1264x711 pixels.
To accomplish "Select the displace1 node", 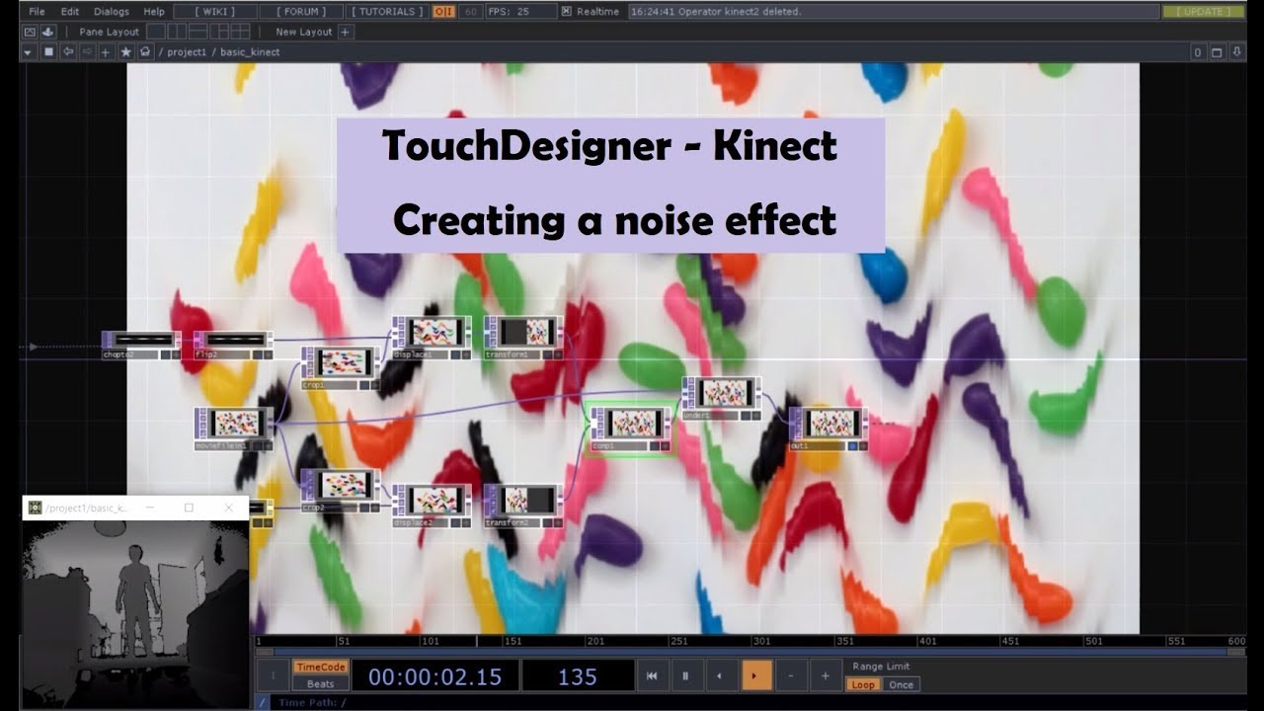I will 432,337.
